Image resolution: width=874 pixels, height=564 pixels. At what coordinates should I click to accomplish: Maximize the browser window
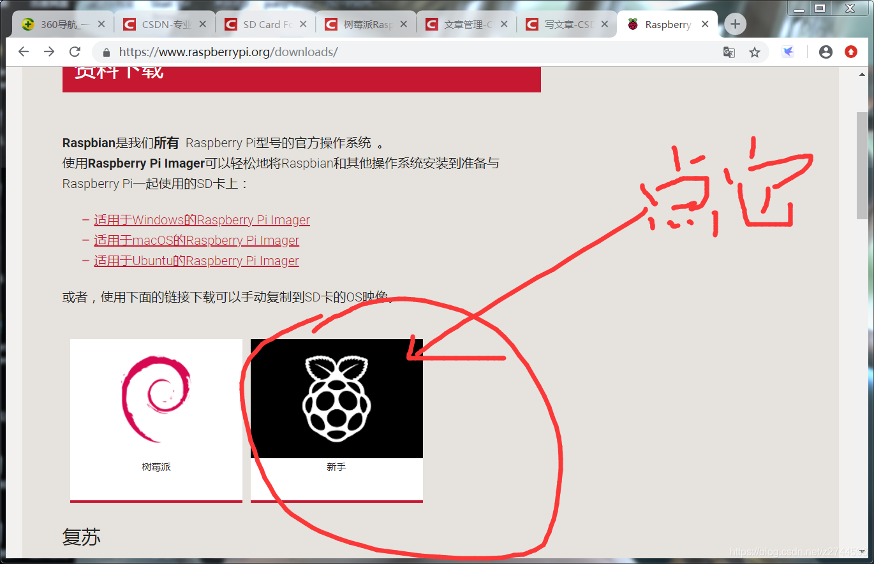point(820,8)
